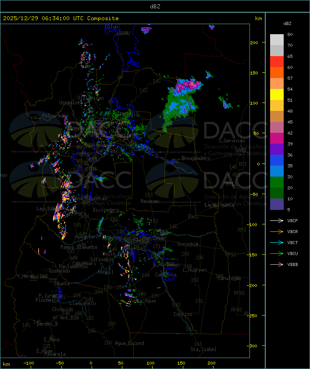This screenshot has width=310, height=369.
Task: Click the Parlamentos map label
Action: click(73, 266)
